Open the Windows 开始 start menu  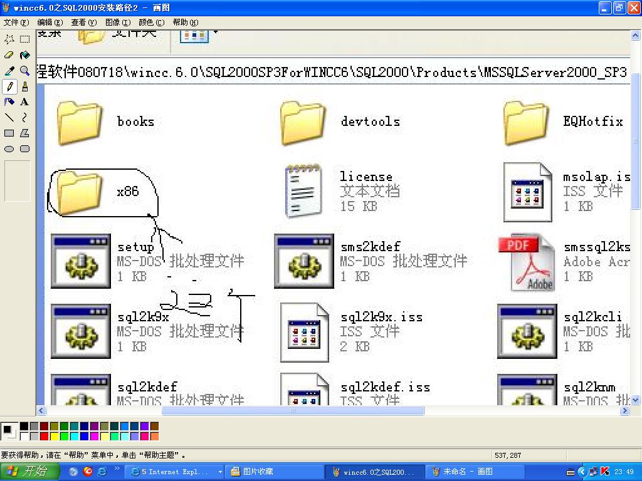[29, 472]
